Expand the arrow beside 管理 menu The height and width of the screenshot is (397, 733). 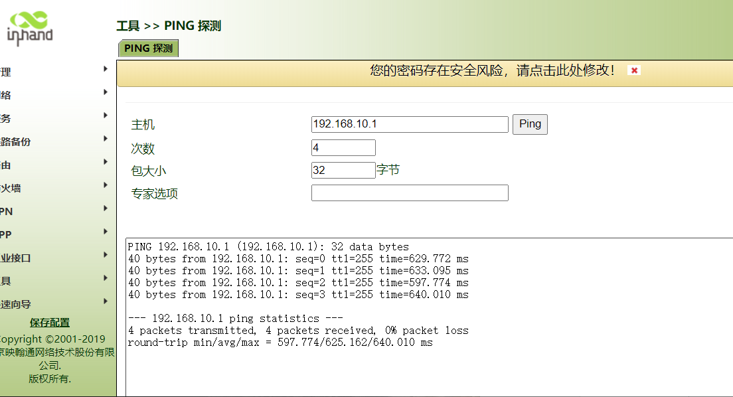106,68
